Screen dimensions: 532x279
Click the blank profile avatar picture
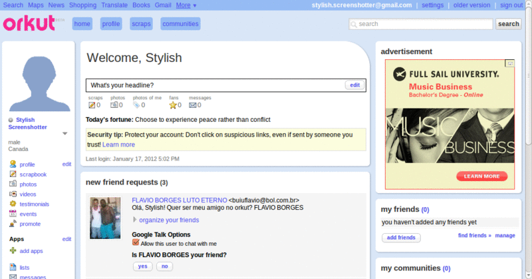click(x=39, y=84)
